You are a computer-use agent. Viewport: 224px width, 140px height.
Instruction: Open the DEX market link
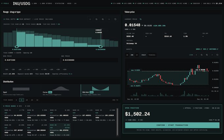(x=206, y=49)
